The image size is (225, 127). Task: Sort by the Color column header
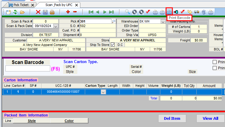pyautogui.click(x=69, y=121)
